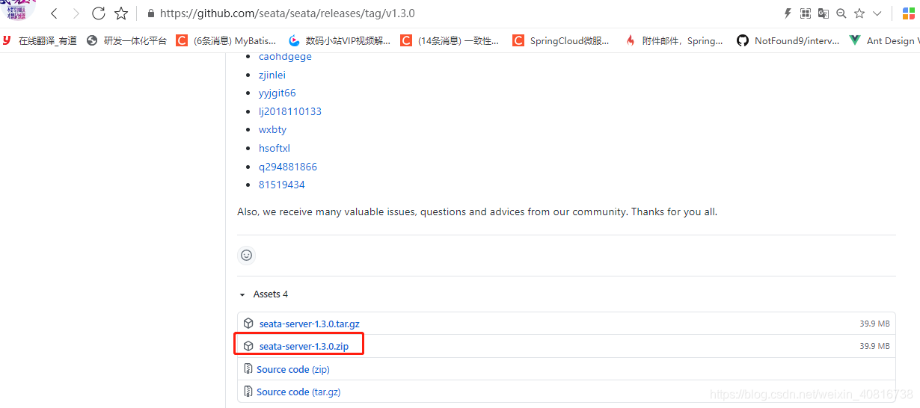Open contributor zjinlei's profile
Image resolution: width=920 pixels, height=408 pixels.
point(272,75)
